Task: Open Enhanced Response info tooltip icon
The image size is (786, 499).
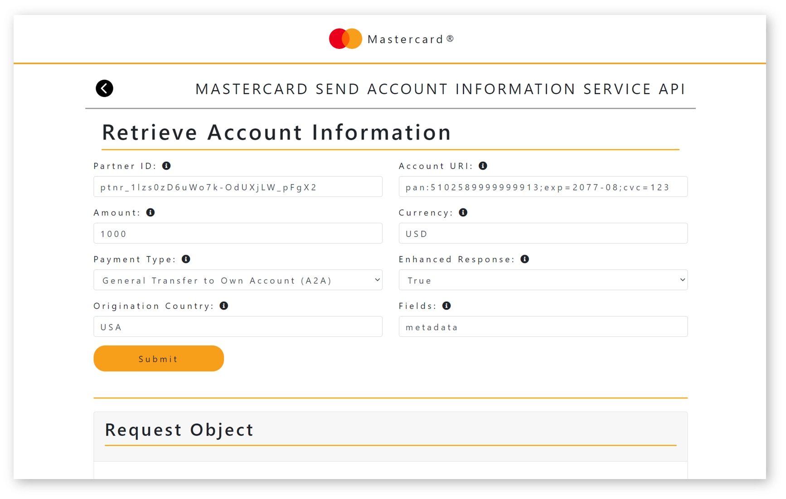Action: coord(524,259)
